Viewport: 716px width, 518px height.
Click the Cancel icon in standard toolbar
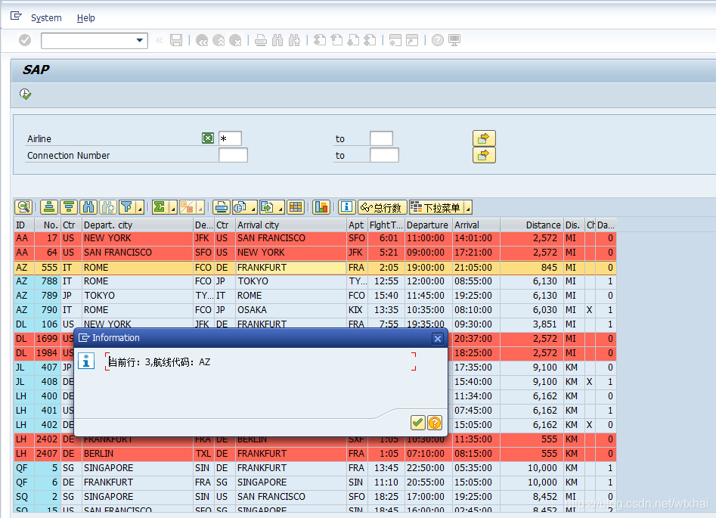coord(235,40)
